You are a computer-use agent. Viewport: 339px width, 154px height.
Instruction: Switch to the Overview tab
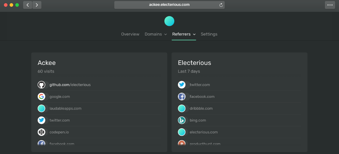(x=130, y=34)
